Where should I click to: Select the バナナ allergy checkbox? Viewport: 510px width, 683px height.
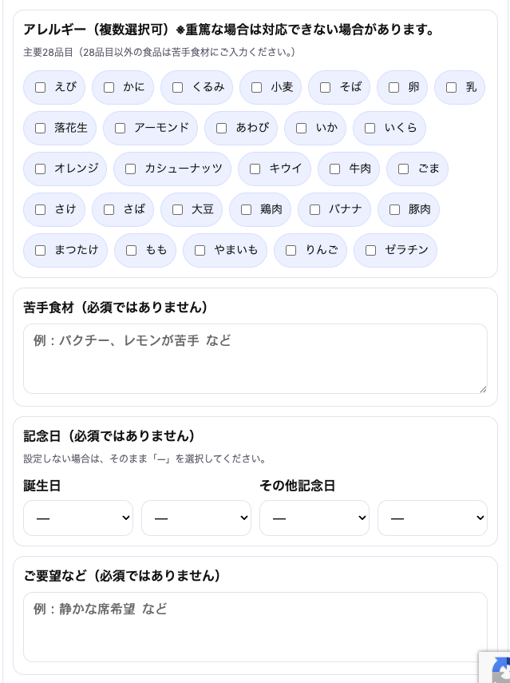pyautogui.click(x=315, y=210)
